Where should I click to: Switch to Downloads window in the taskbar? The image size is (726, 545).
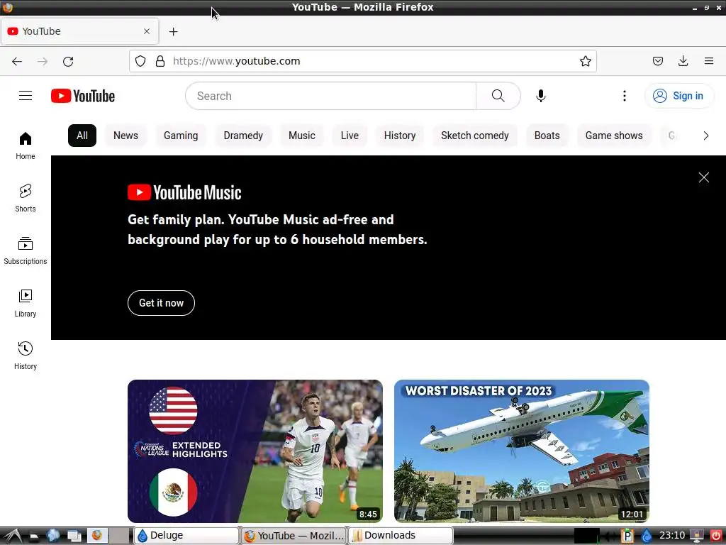pyautogui.click(x=401, y=535)
